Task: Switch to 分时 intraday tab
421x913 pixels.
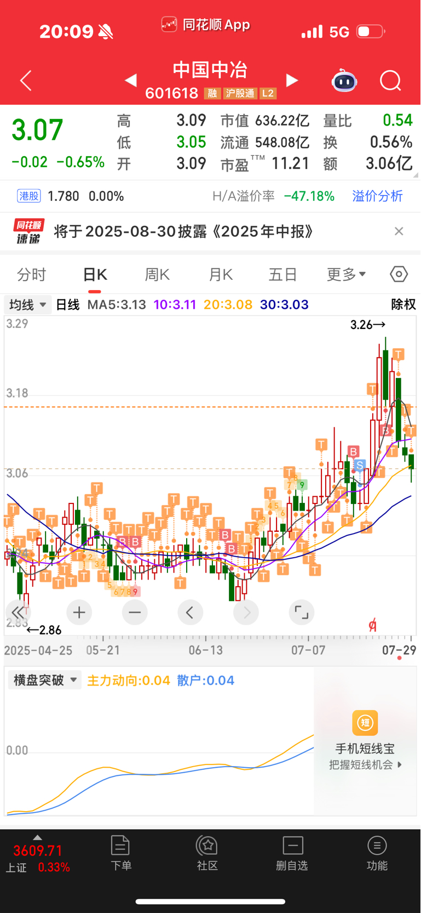Action: click(x=32, y=274)
